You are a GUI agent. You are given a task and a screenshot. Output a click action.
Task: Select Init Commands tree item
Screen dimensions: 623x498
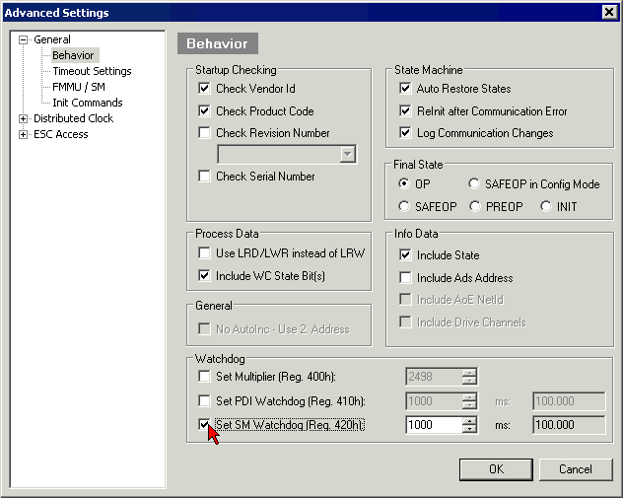point(88,104)
